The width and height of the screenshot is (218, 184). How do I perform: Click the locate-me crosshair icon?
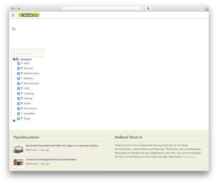[14, 29]
